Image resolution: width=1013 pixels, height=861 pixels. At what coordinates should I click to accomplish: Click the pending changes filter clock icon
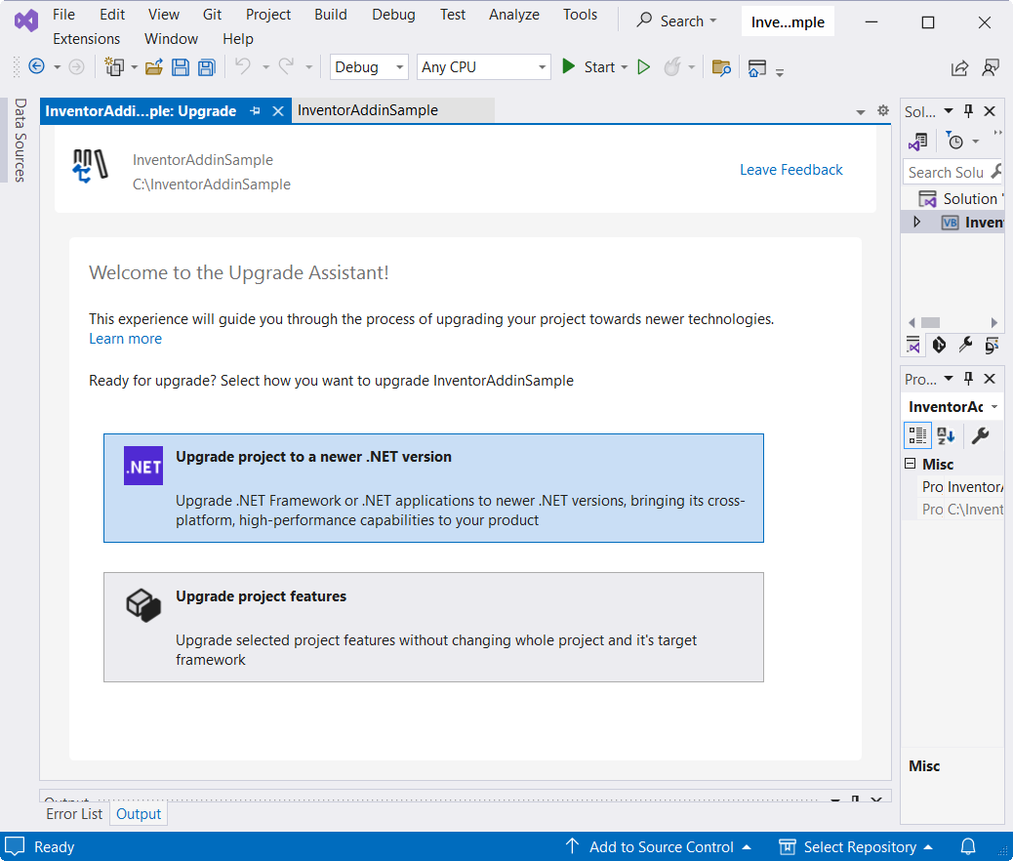pos(954,141)
